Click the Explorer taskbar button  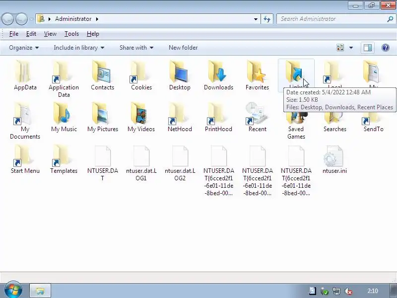[40, 291]
